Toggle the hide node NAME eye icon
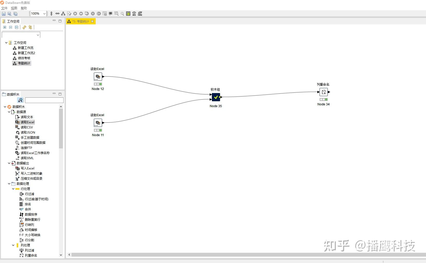This screenshot has height=263, width=426. [140, 14]
